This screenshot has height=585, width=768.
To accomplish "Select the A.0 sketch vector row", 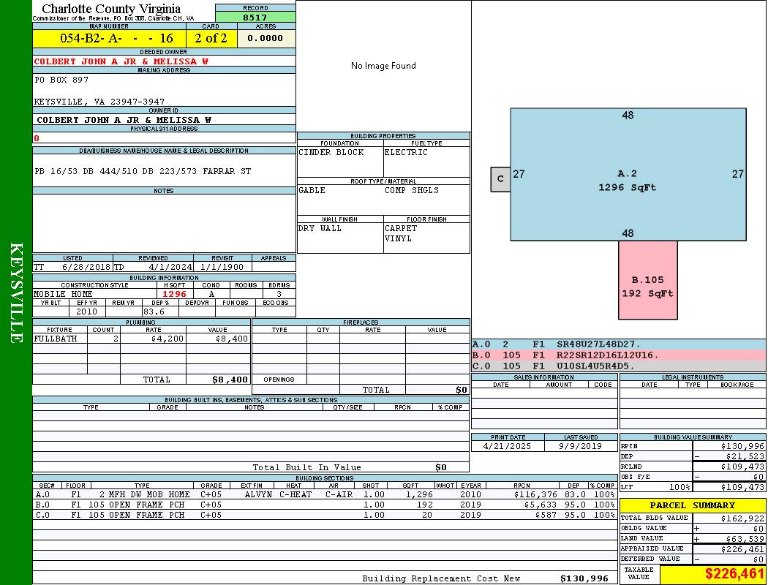I will (x=618, y=344).
